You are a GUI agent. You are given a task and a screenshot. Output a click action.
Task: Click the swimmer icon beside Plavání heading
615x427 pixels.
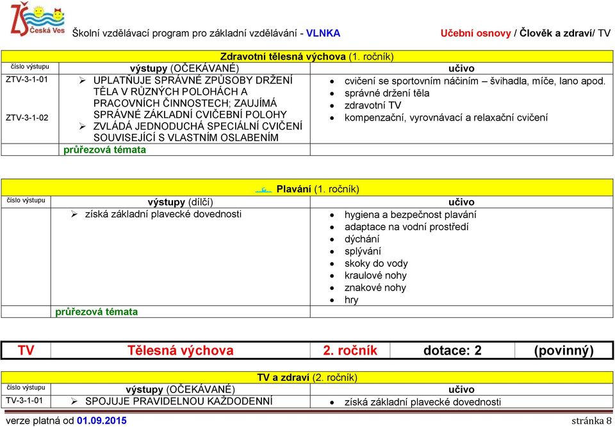pos(263,190)
